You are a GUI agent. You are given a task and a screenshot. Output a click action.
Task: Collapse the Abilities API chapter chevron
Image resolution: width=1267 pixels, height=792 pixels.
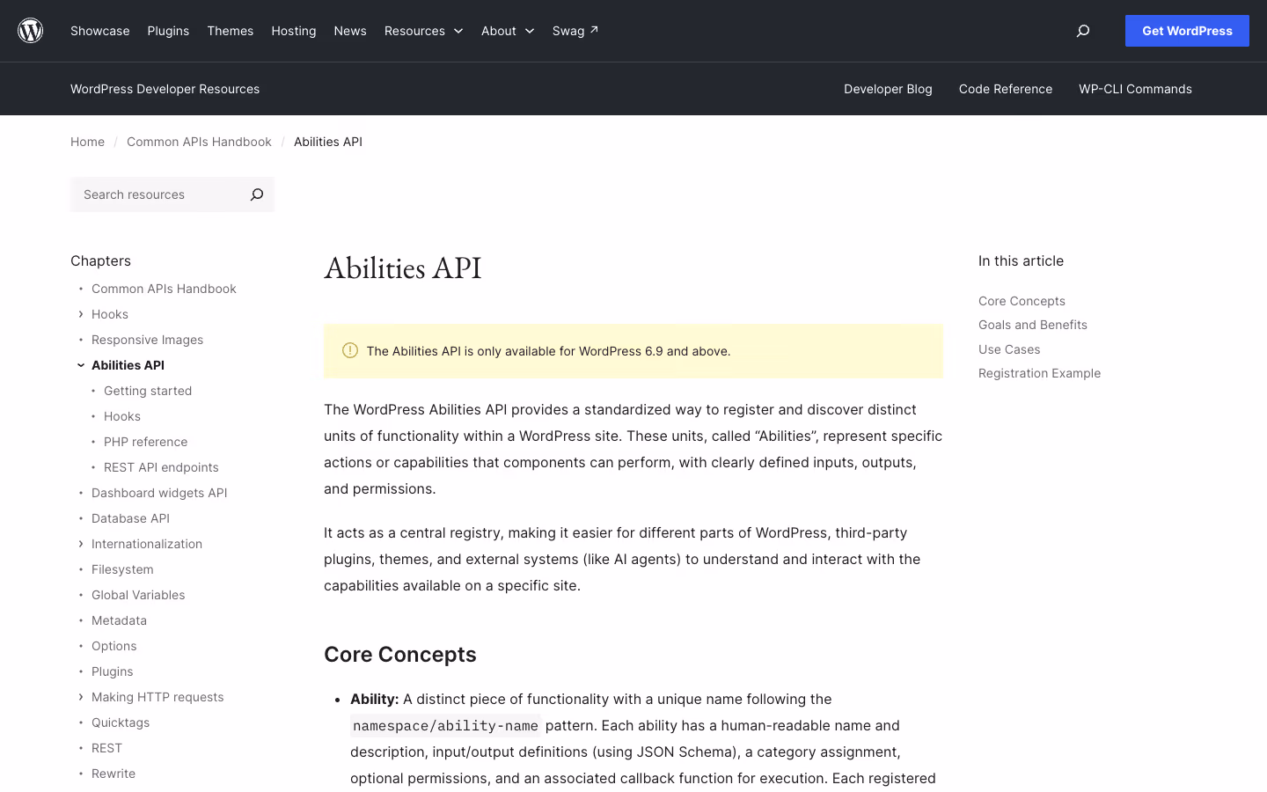(x=81, y=365)
